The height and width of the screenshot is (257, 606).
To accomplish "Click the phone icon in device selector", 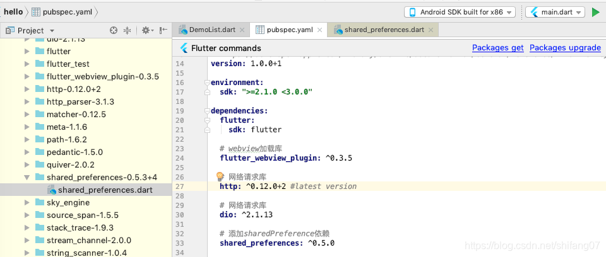I will tap(413, 12).
